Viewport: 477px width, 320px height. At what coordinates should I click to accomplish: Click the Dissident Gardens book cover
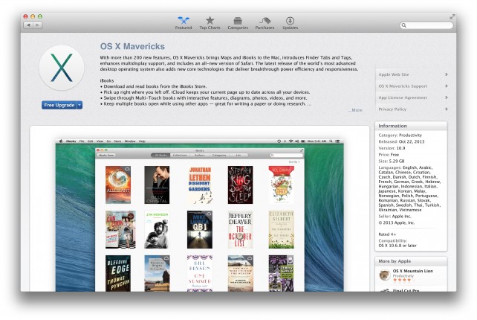[200, 185]
